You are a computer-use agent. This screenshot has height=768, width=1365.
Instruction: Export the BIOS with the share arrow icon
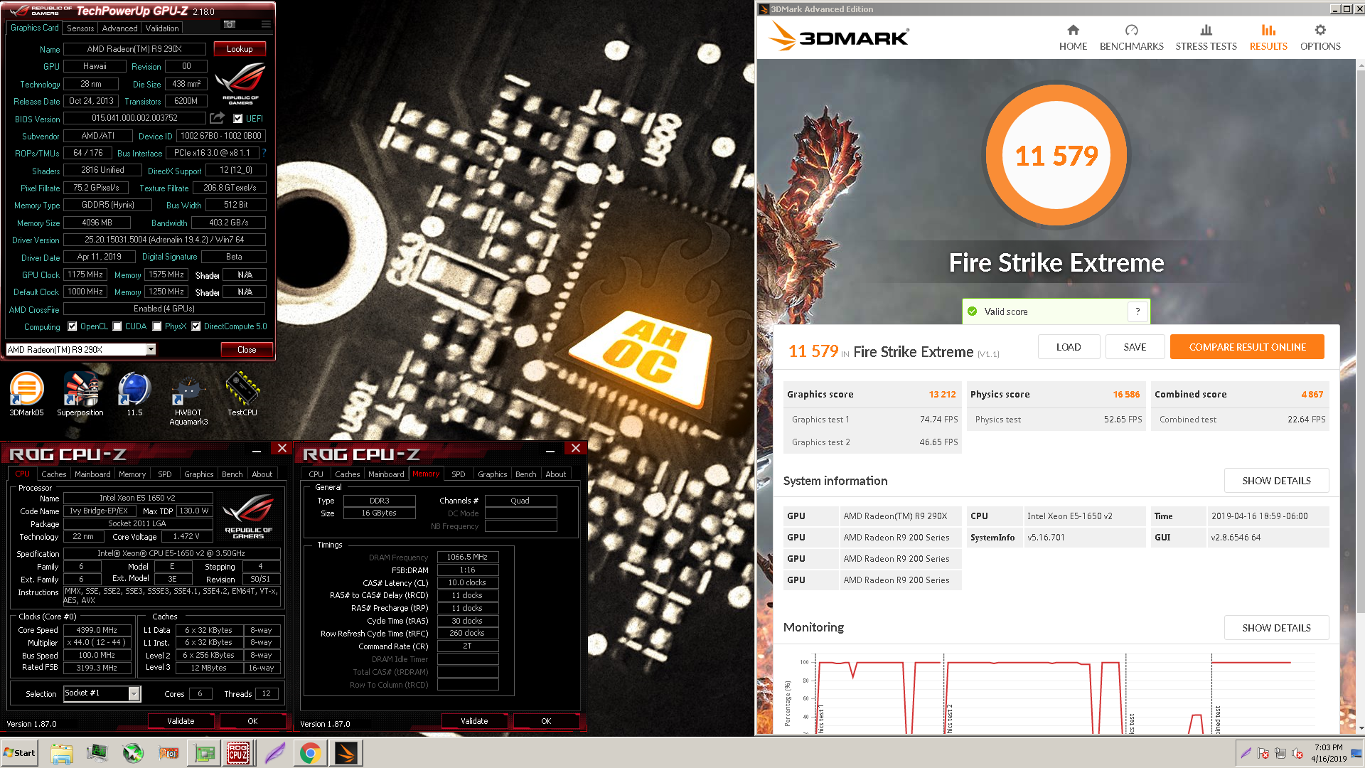(217, 118)
